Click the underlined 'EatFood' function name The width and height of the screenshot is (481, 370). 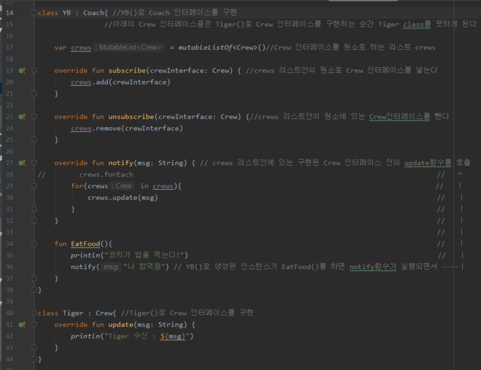pos(85,244)
